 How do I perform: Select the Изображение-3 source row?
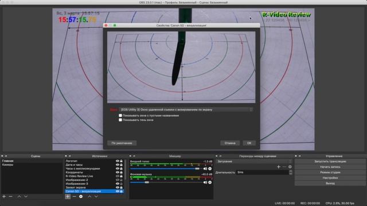point(94,184)
